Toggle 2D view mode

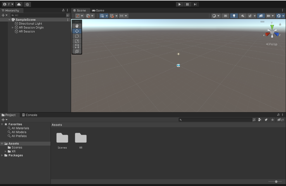click(225, 16)
